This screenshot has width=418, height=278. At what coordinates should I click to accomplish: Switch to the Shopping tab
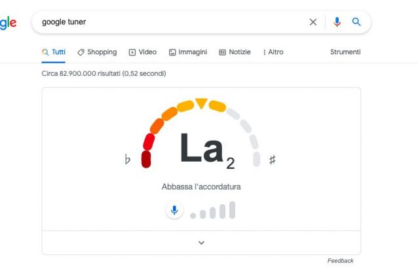97,52
